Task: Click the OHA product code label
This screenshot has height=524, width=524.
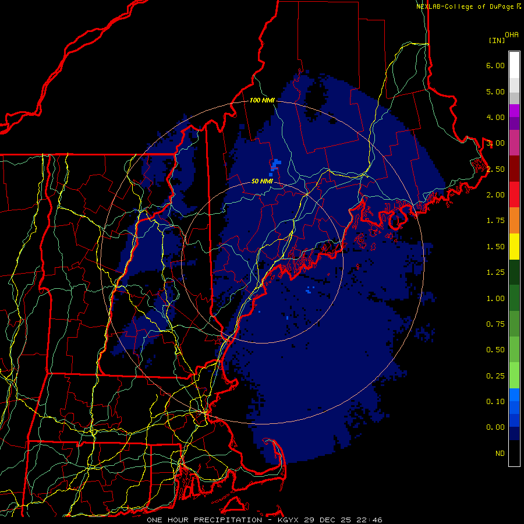Action: [x=512, y=34]
